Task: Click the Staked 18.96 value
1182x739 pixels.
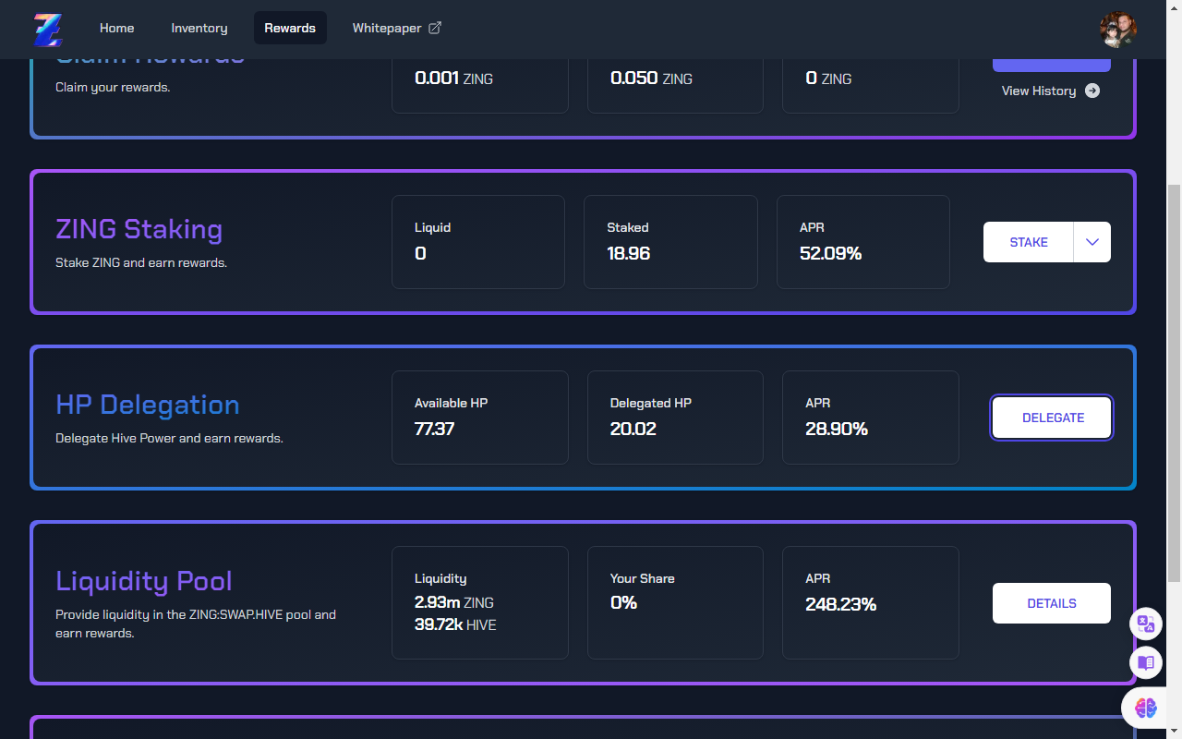Action: point(629,253)
